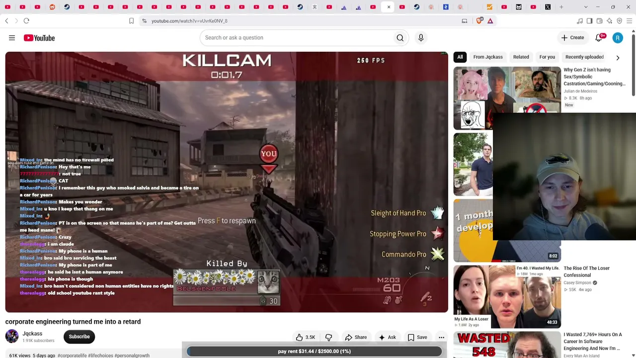This screenshot has width=636, height=358.
Task: Open YouTube notifications bell
Action: pos(599,38)
